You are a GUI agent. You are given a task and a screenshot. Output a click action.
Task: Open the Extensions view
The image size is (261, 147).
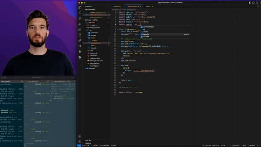pos(80,30)
